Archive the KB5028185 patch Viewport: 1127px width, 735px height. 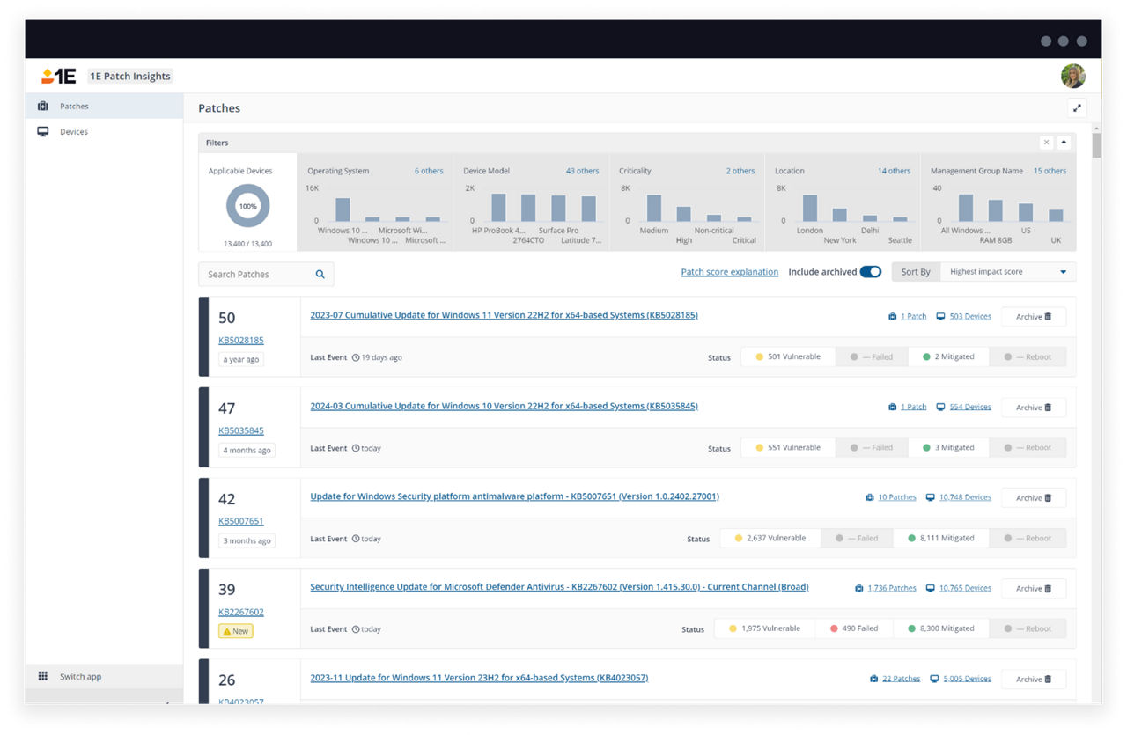point(1034,317)
